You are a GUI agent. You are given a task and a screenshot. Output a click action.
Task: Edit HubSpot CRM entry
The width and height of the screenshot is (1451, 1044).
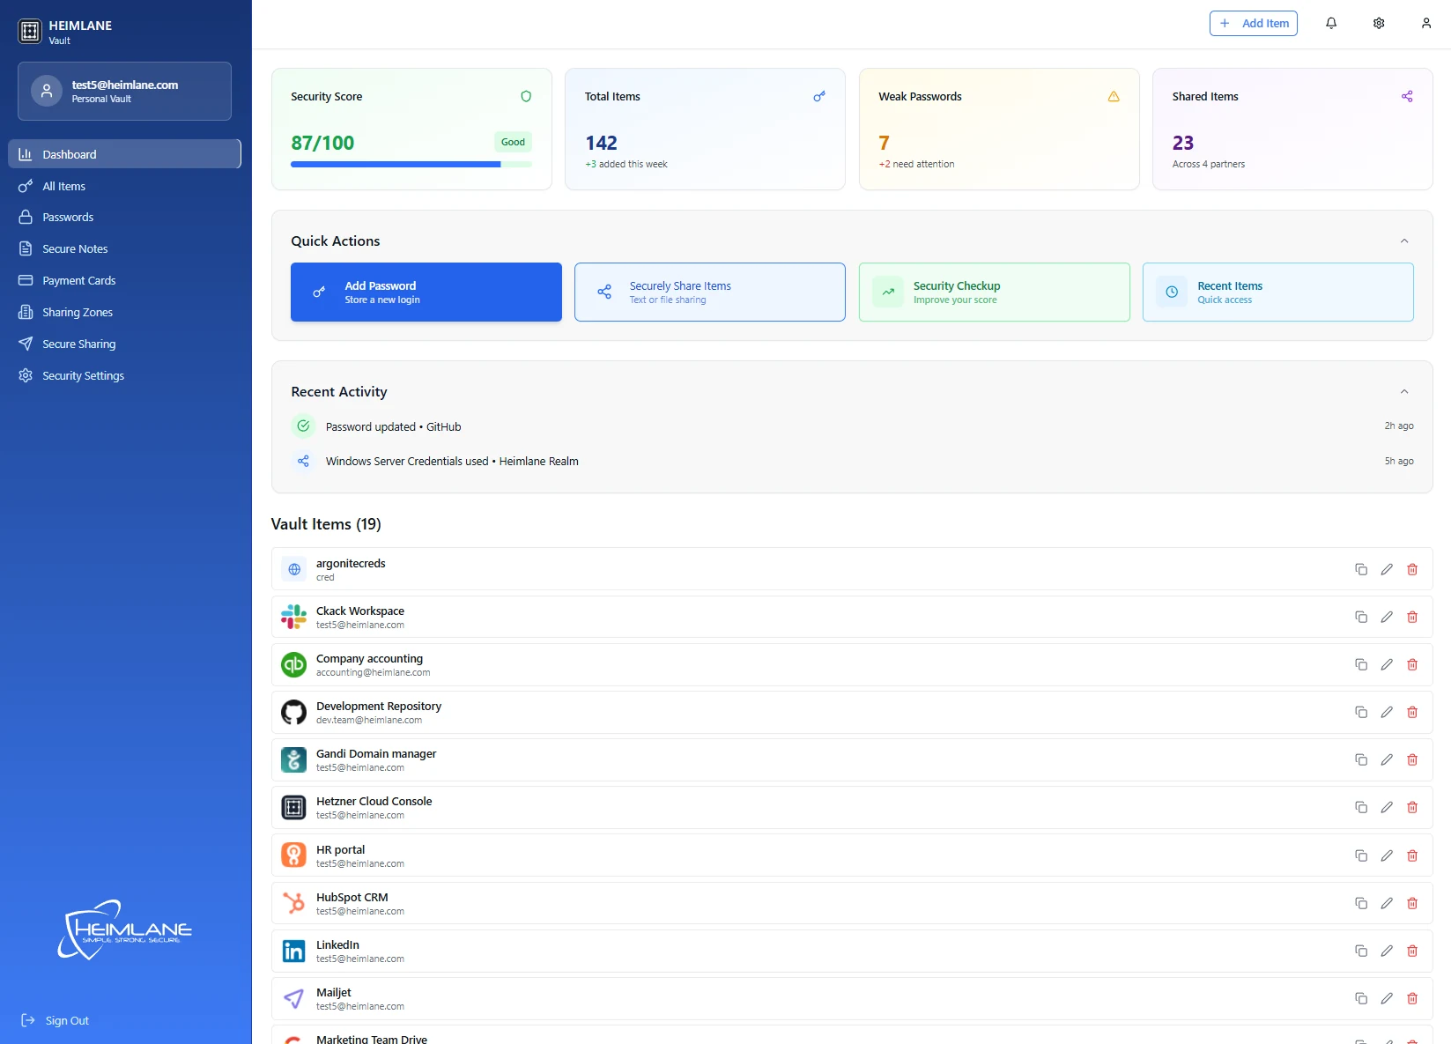(1387, 903)
